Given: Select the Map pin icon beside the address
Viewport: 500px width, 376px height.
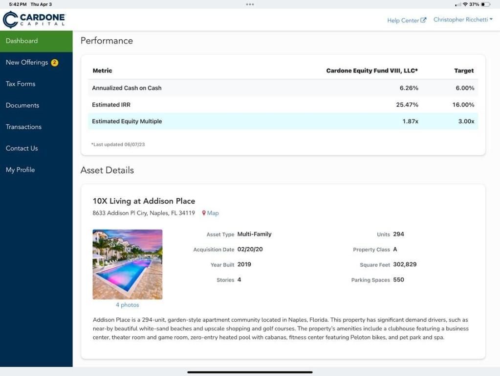Looking at the screenshot, I should coord(204,213).
